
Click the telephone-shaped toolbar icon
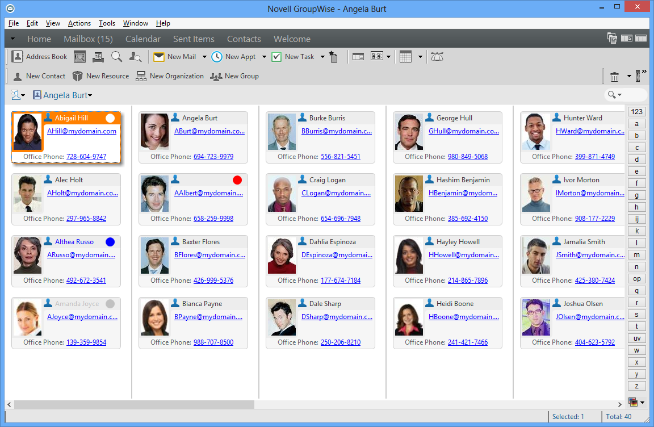(437, 57)
